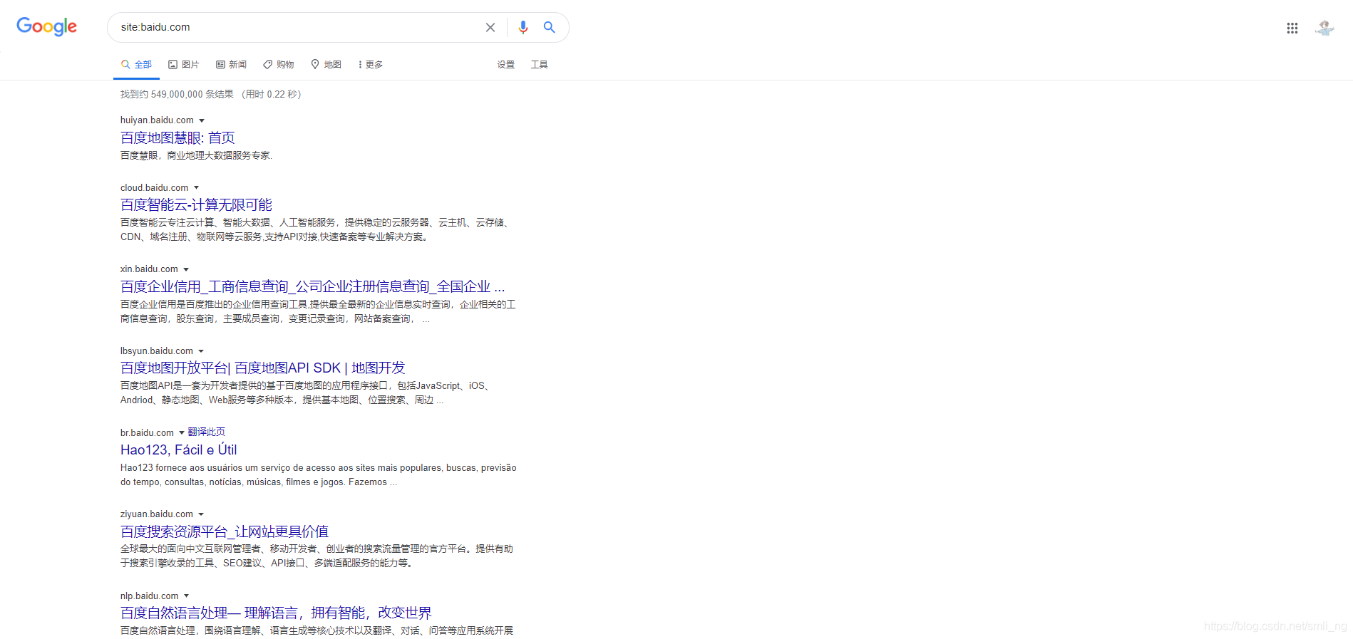Open 设置 settings menu

(506, 65)
